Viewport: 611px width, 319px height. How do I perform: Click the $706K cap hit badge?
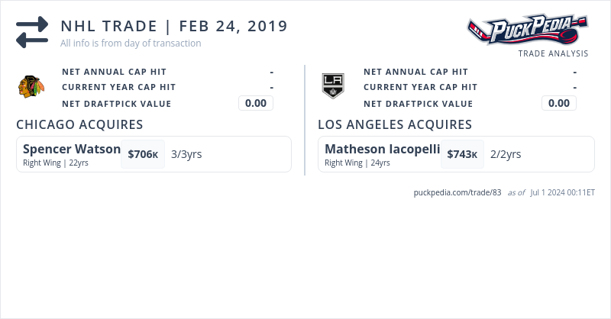143,154
